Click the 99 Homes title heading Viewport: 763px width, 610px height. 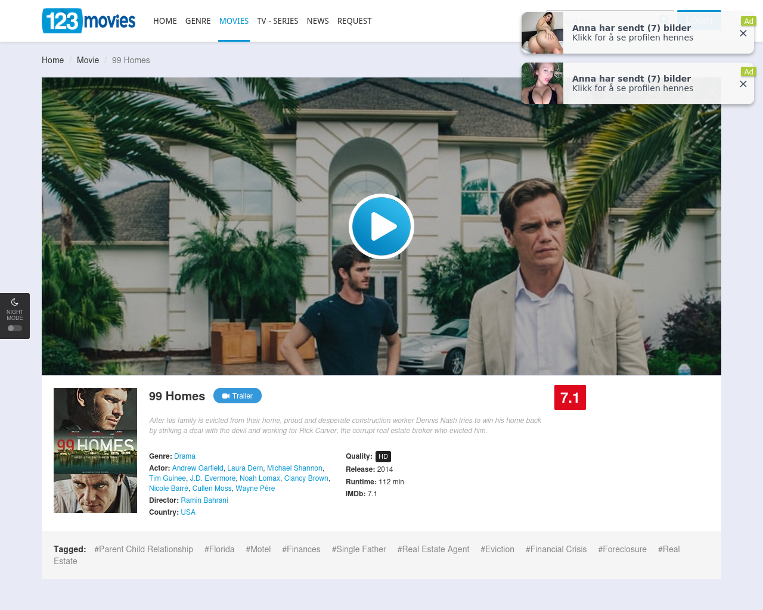click(177, 396)
